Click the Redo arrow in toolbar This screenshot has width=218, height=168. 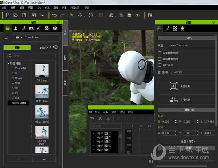62,15
